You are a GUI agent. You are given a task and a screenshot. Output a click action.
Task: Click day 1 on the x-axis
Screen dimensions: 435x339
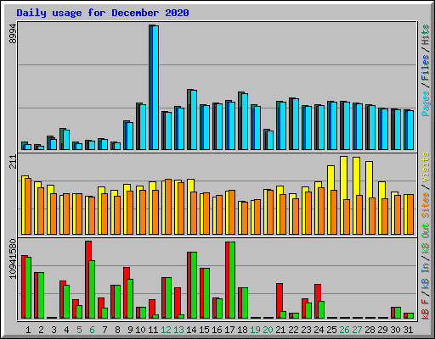[28, 330]
